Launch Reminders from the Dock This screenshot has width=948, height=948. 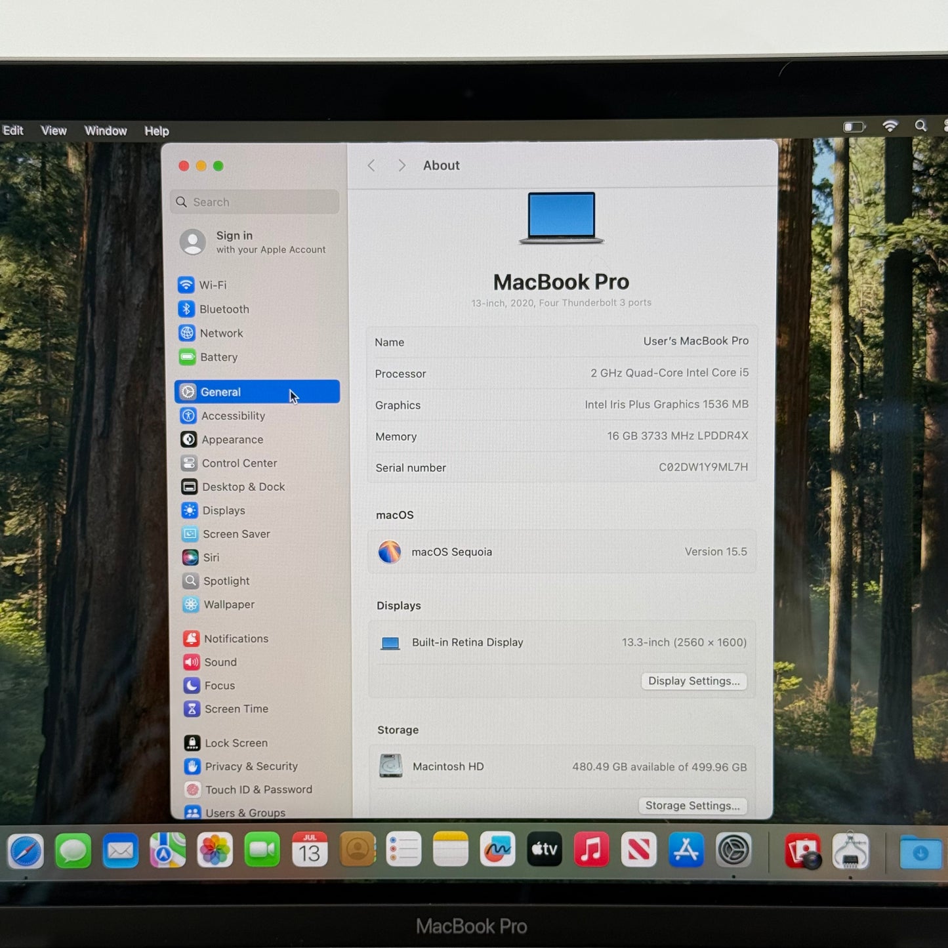403,850
